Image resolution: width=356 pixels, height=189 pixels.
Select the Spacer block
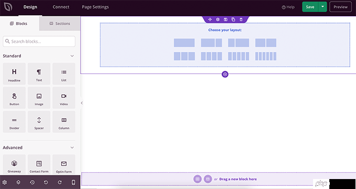pos(39,122)
